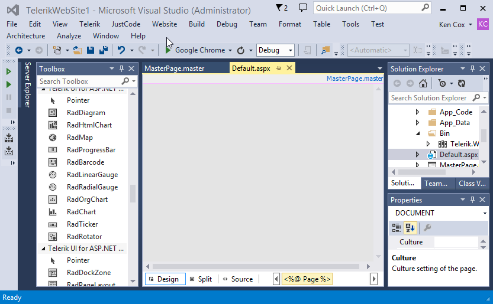Screen dimensions: 493x304
Task: Switch to Split view
Action: [202, 279]
